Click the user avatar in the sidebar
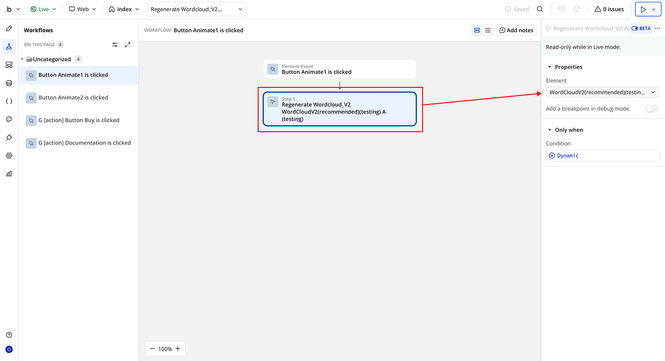This screenshot has height=361, width=665. [x=9, y=349]
